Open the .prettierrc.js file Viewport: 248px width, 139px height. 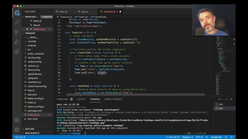pyautogui.click(x=37, y=82)
